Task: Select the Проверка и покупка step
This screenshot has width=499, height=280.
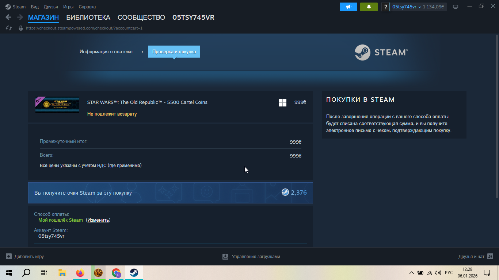Action: (174, 52)
